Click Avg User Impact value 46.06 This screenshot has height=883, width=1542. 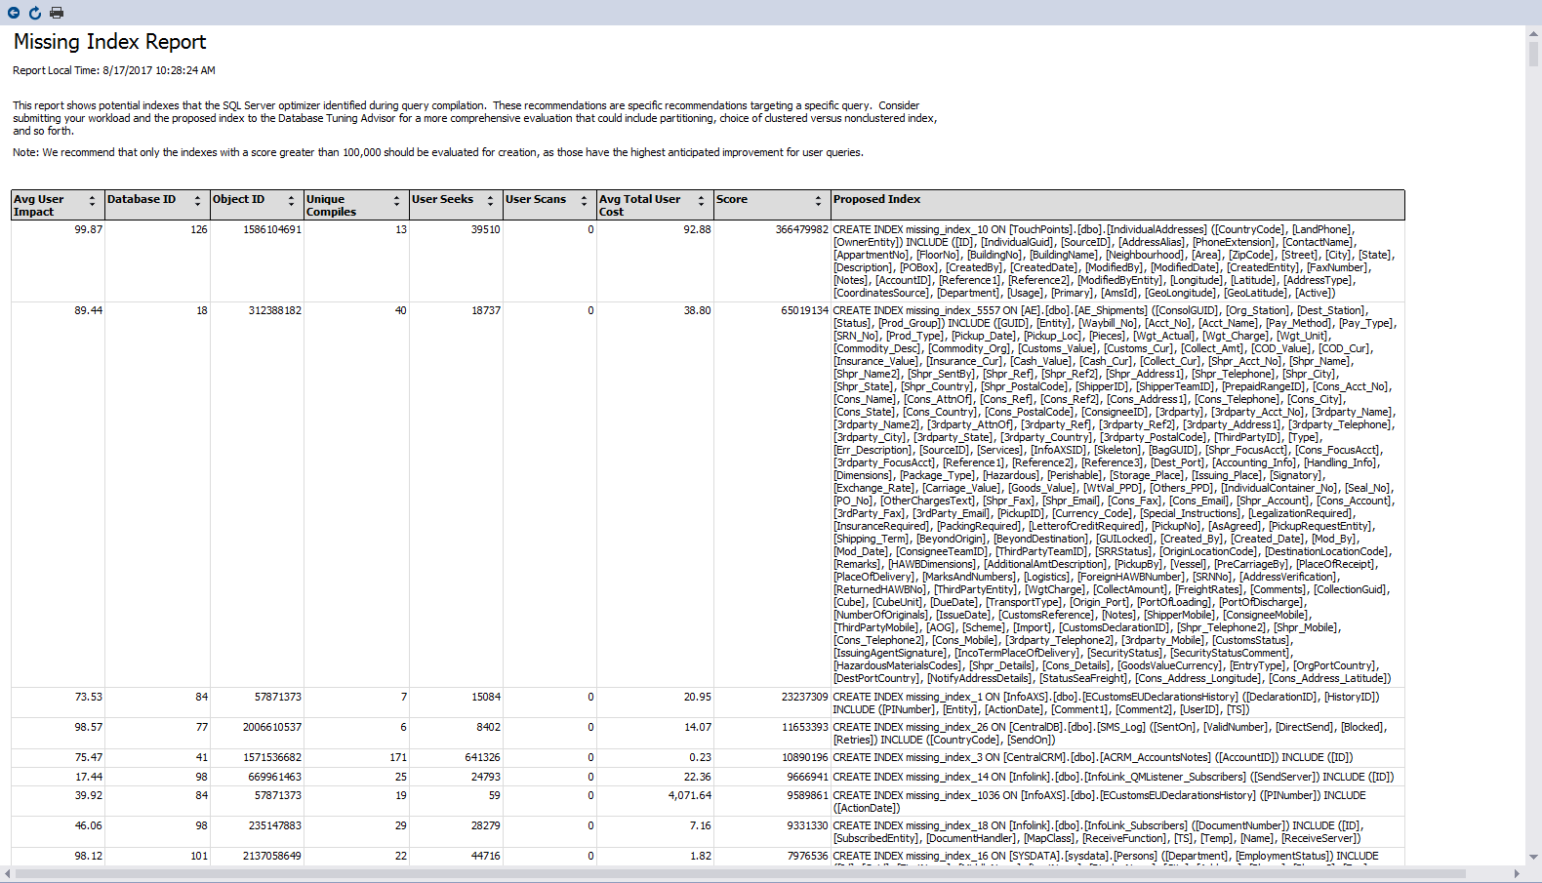[89, 825]
